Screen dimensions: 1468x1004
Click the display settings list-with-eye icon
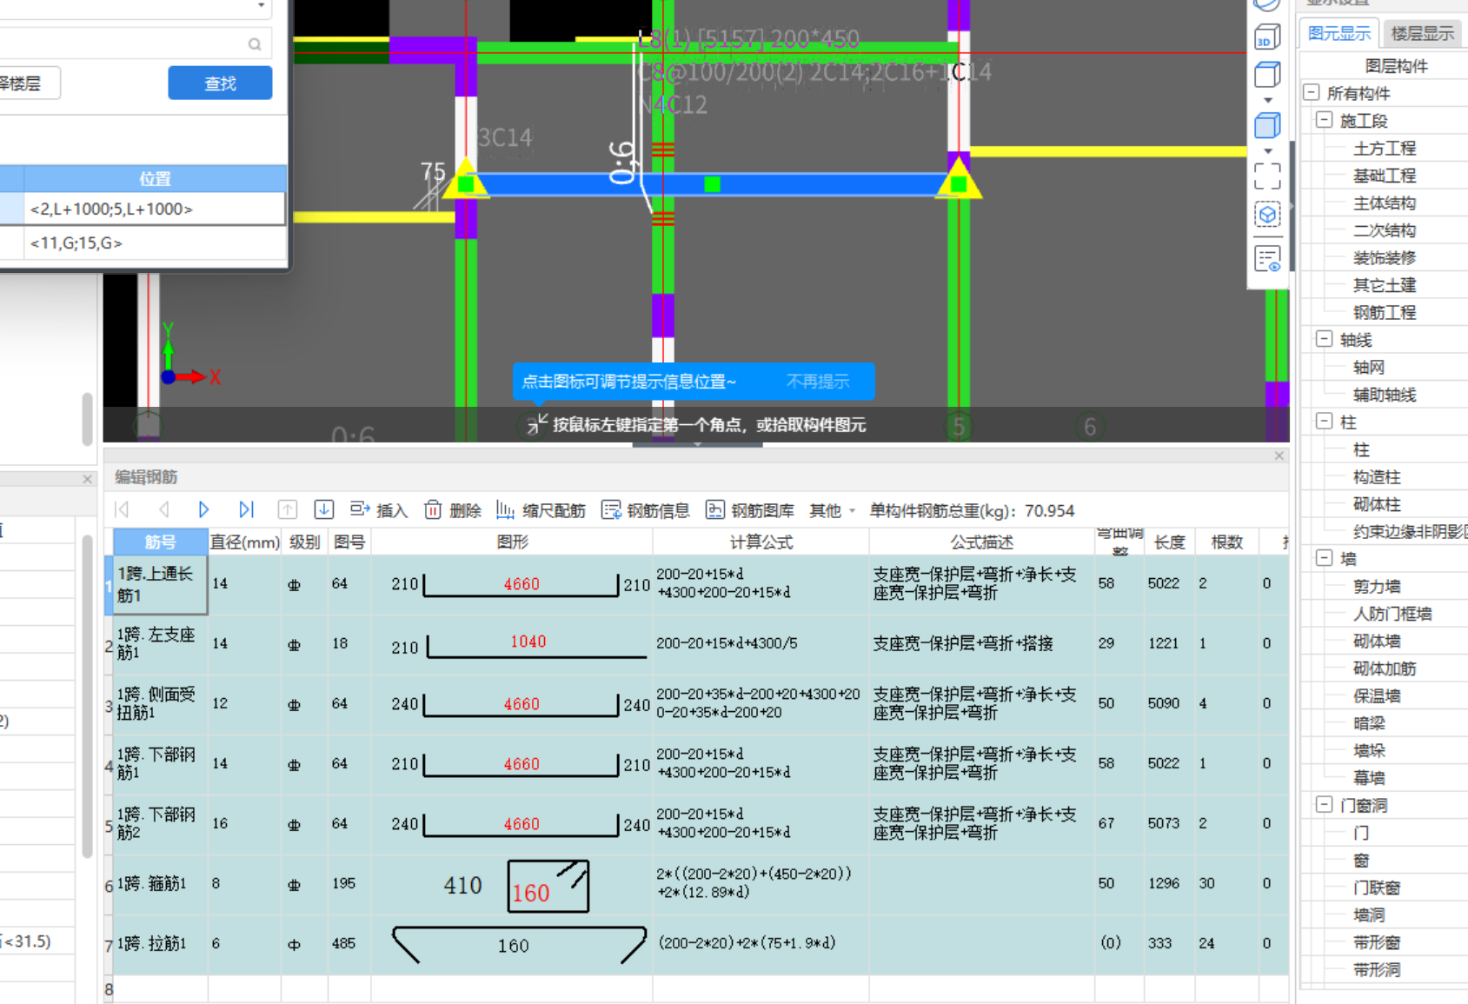coord(1267,259)
